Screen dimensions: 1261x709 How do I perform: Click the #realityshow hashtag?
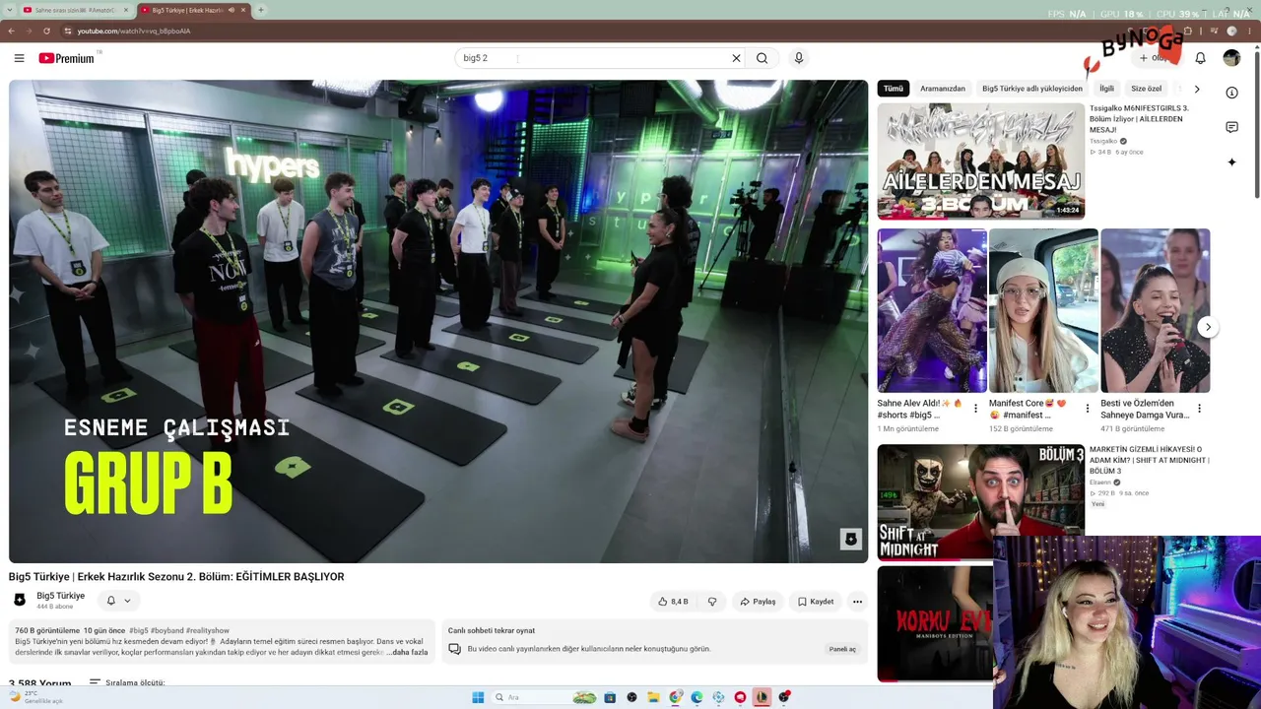click(207, 630)
